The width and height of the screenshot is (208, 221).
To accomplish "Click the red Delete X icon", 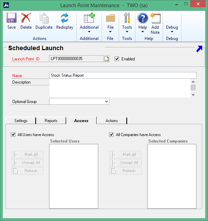I will click(26, 18).
